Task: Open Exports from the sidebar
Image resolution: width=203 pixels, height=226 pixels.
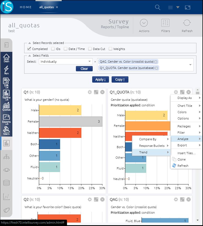Action: tap(6, 119)
